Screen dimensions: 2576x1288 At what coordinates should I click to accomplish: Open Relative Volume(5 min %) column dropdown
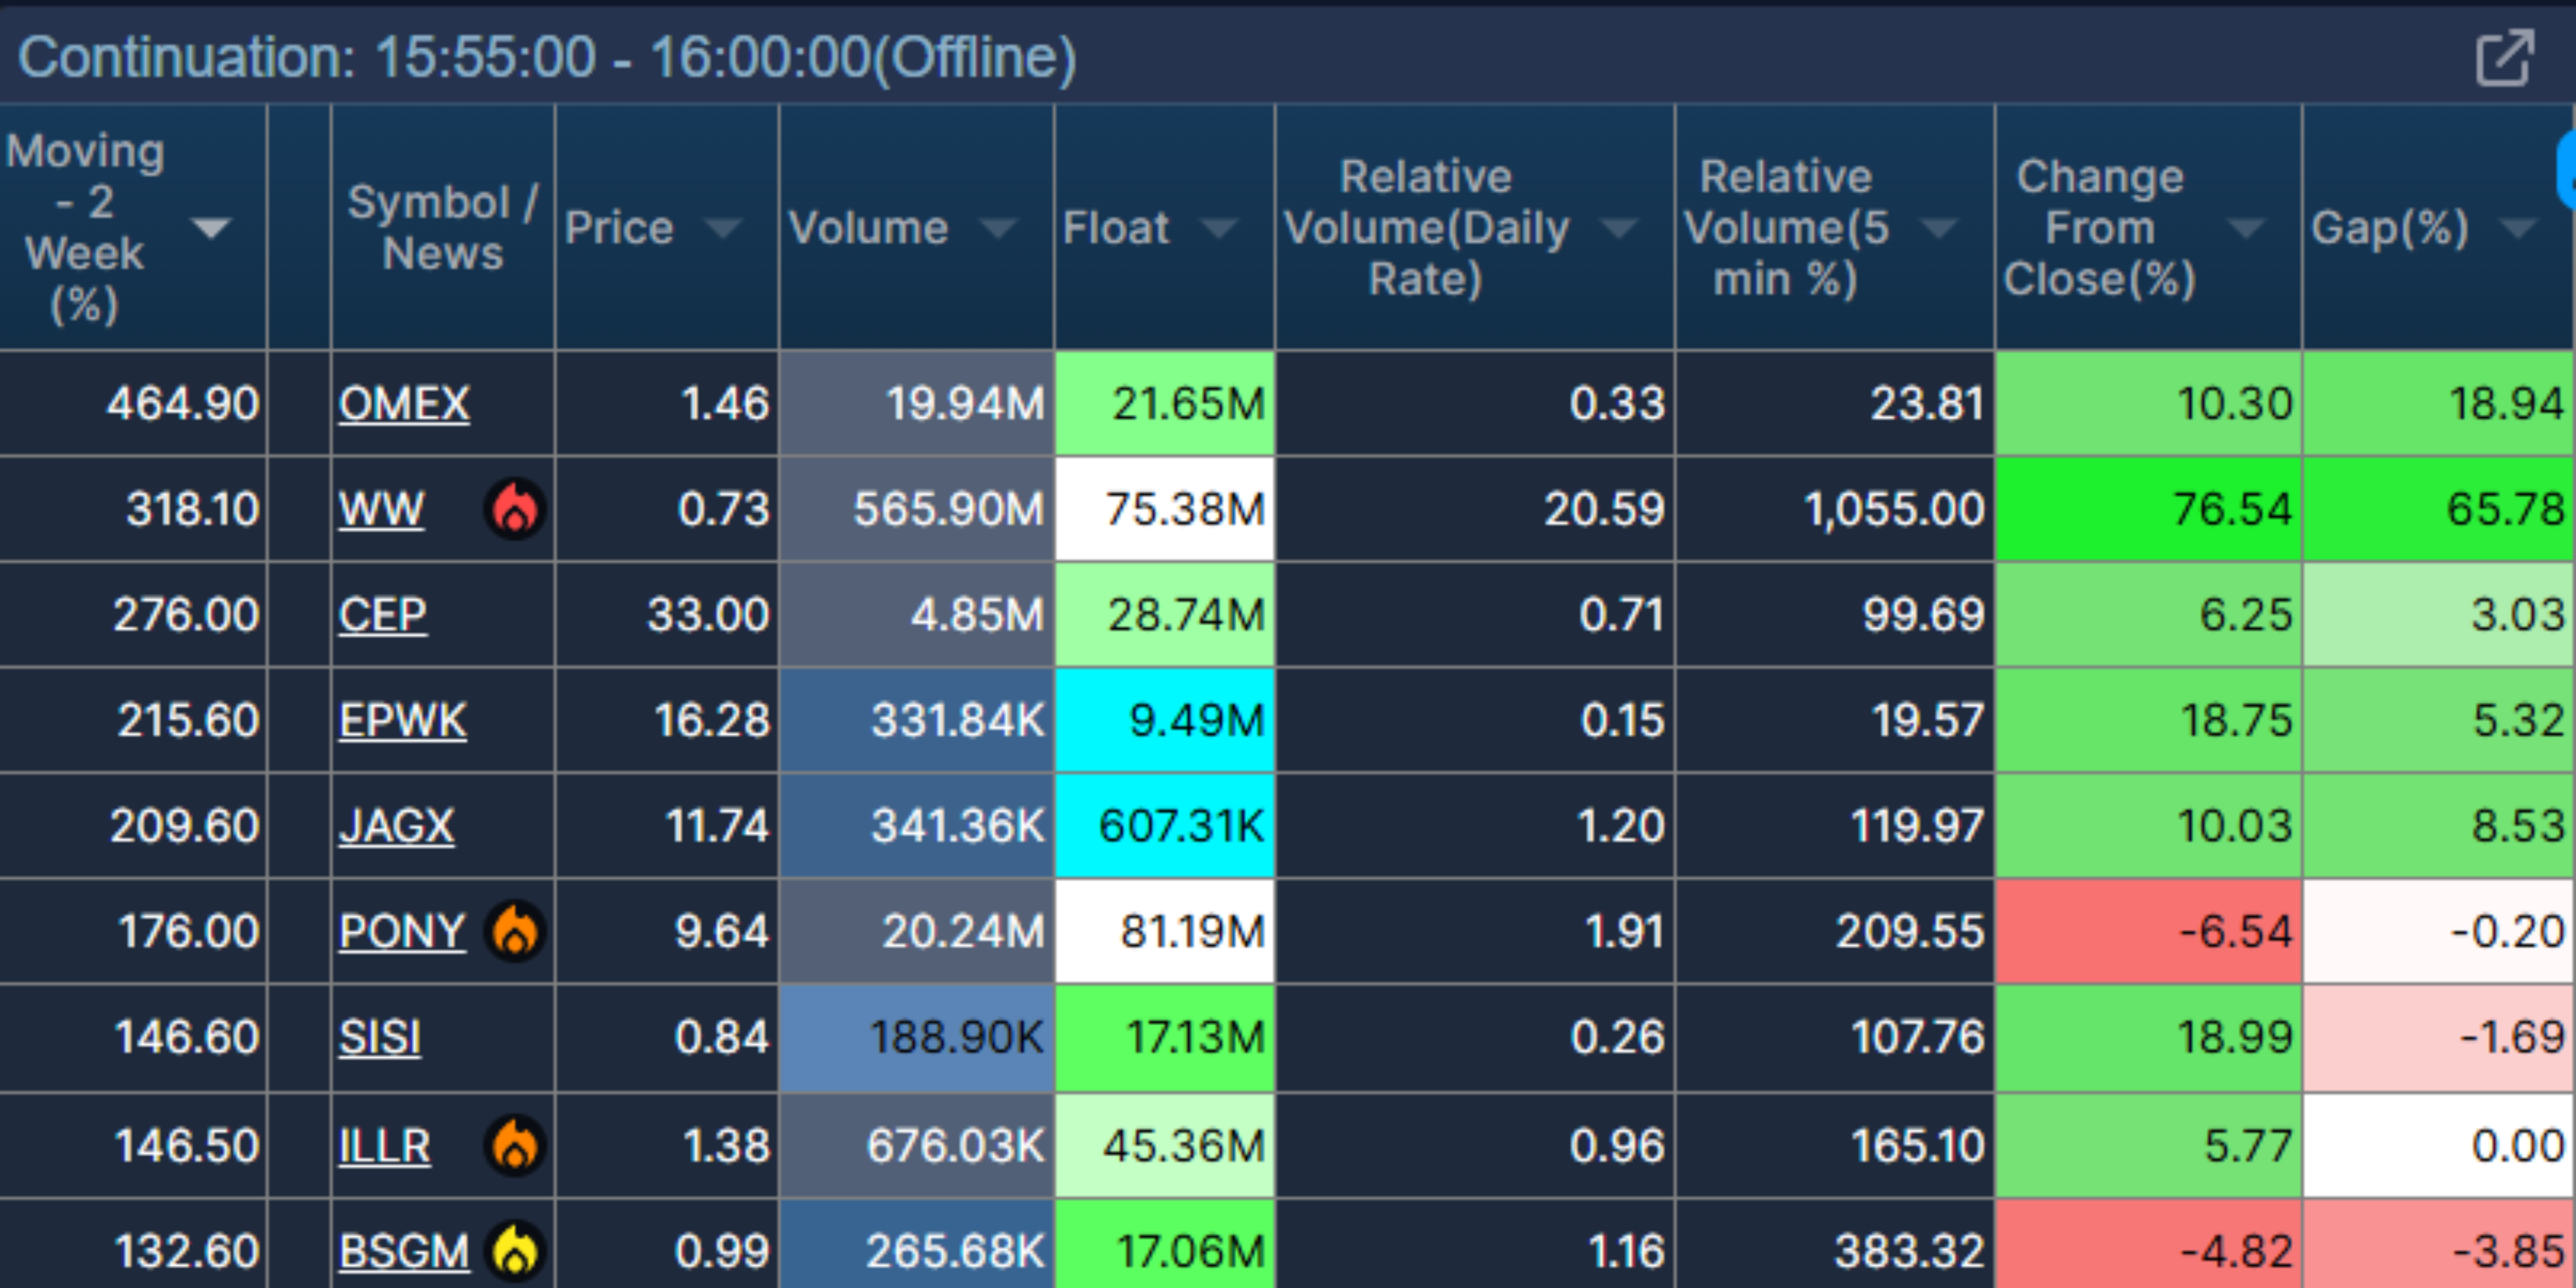[1939, 229]
